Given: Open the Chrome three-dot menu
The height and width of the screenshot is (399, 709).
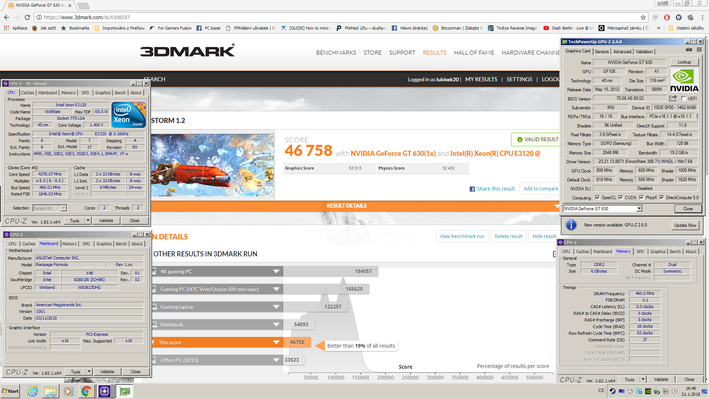Looking at the screenshot, I should click(x=702, y=17).
